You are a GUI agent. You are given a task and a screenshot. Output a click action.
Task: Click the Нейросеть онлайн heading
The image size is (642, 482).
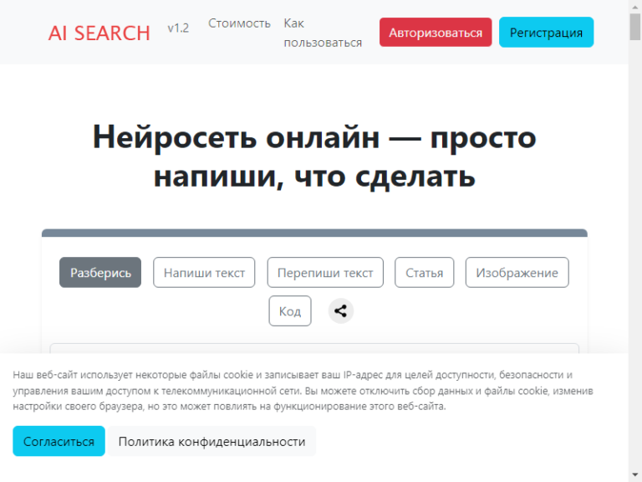314,156
